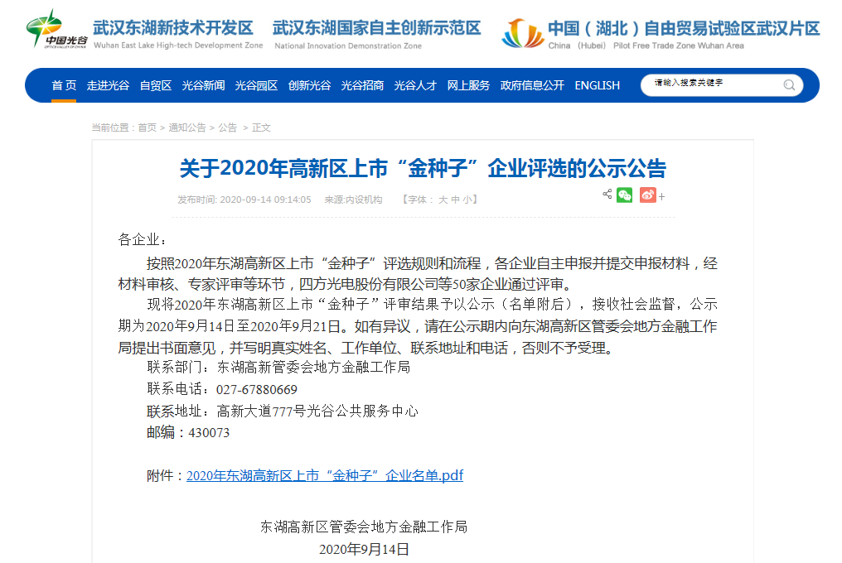Share the article to WeChat
The height and width of the screenshot is (563, 842).
[624, 195]
